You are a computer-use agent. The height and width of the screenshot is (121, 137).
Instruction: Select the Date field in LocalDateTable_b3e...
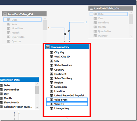(x=109, y=14)
